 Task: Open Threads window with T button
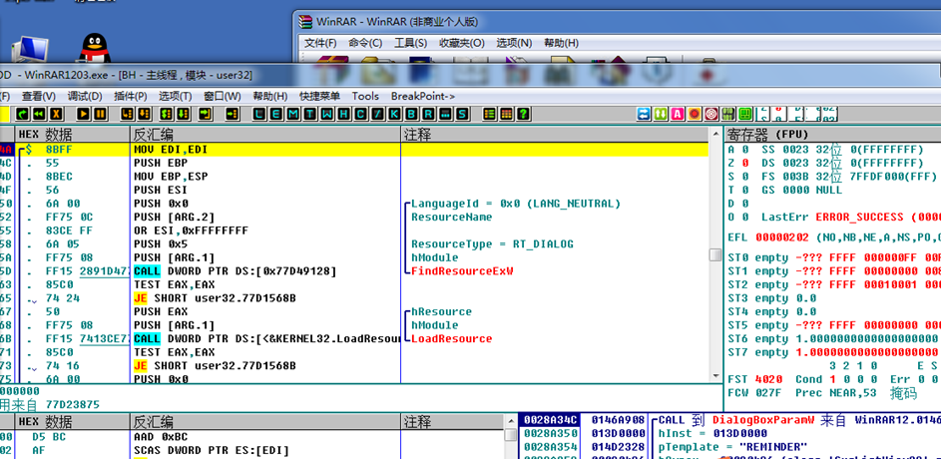(x=309, y=114)
